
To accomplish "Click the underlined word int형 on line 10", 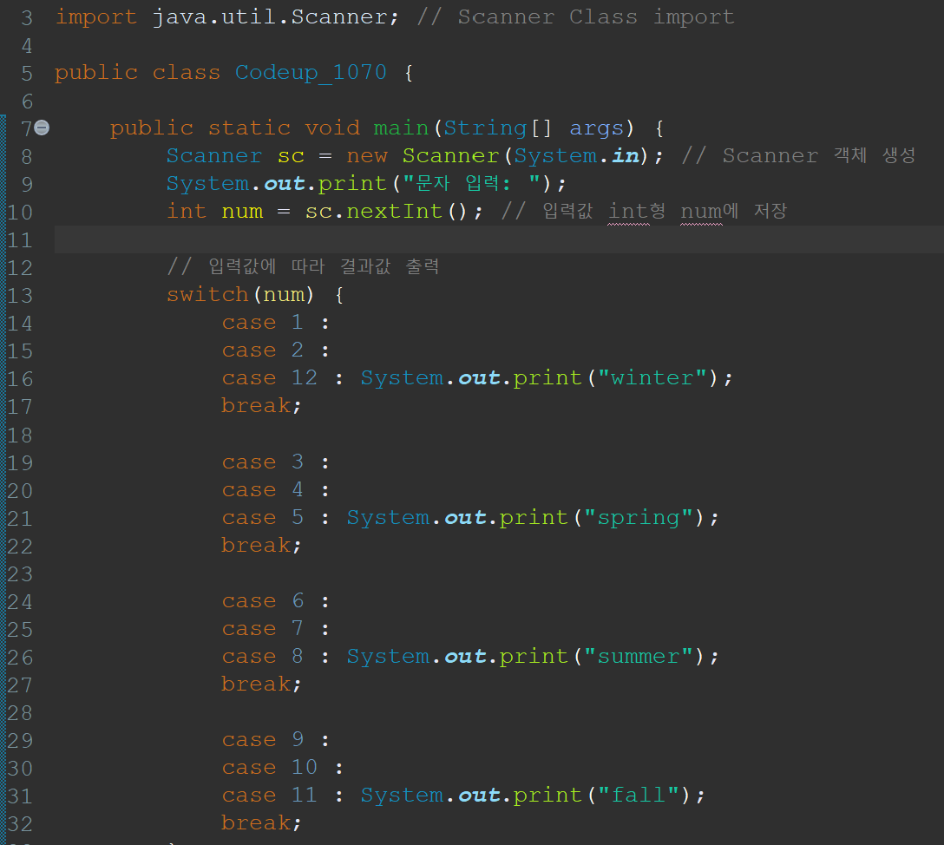I will click(636, 211).
